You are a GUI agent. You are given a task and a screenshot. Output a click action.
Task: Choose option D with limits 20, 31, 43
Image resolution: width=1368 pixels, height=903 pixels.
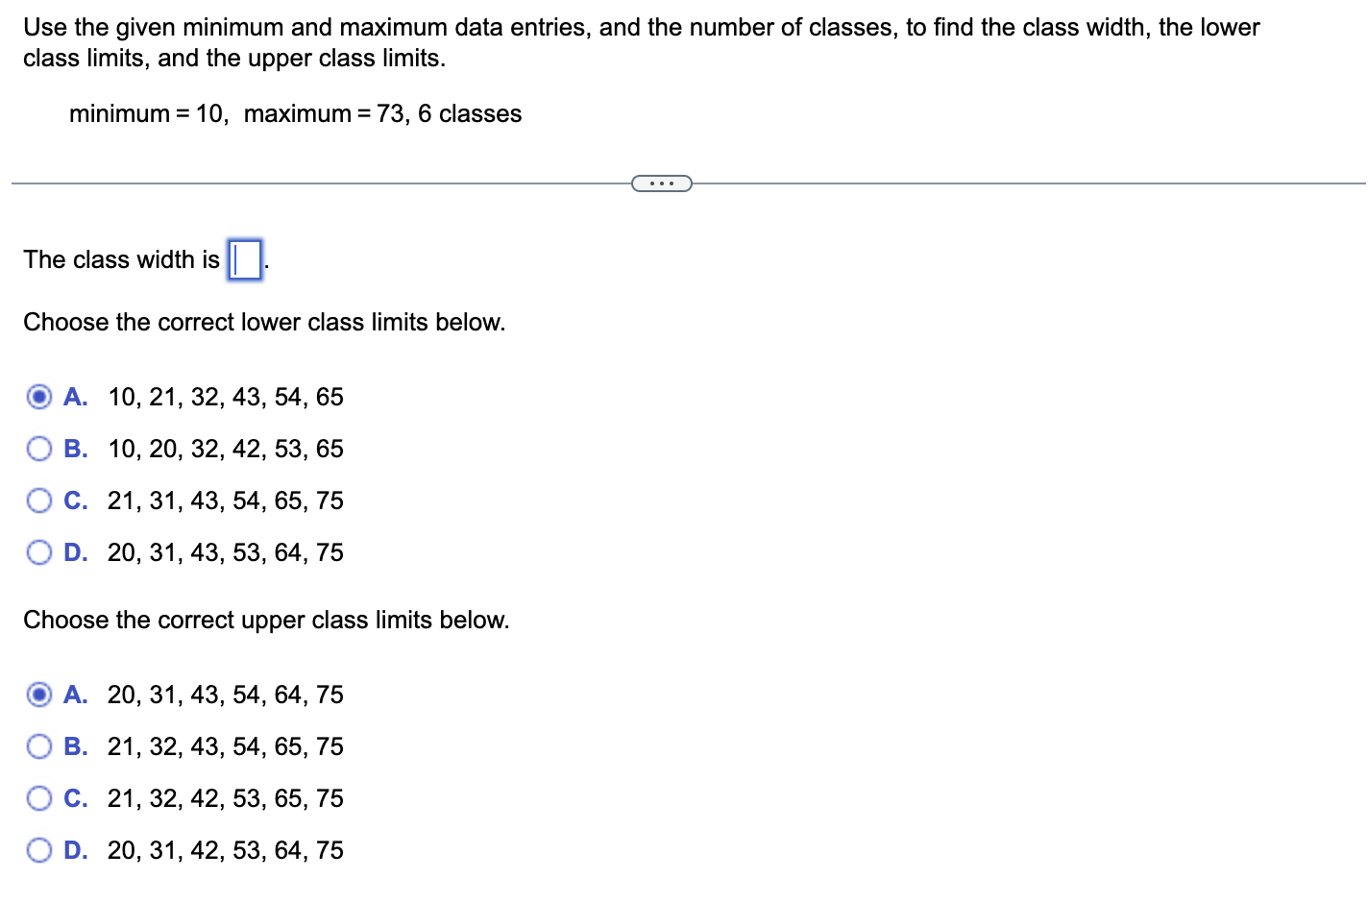tap(39, 552)
